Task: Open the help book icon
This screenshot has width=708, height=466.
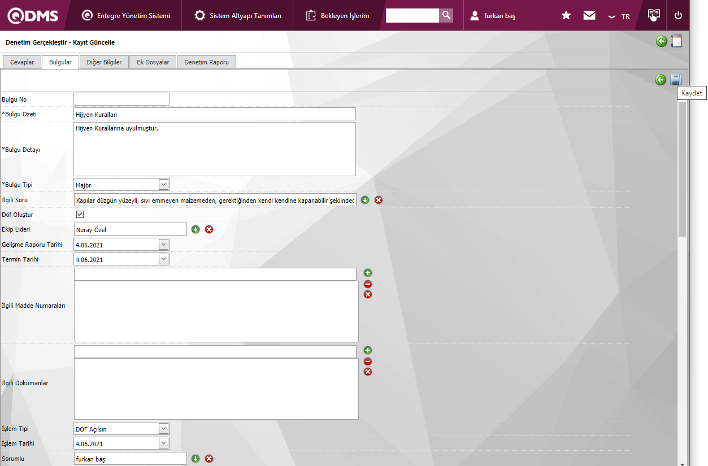Action: [x=654, y=15]
